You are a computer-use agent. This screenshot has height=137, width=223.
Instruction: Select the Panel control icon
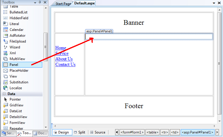6,65
